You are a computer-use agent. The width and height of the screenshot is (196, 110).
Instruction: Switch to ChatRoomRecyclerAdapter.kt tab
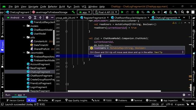(130, 18)
